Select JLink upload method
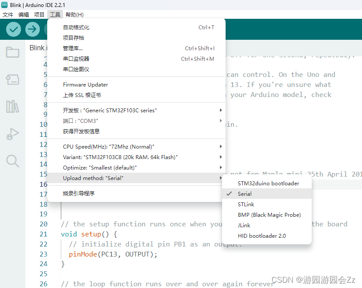Image resolution: width=362 pixels, height=288 pixels. pos(267,226)
